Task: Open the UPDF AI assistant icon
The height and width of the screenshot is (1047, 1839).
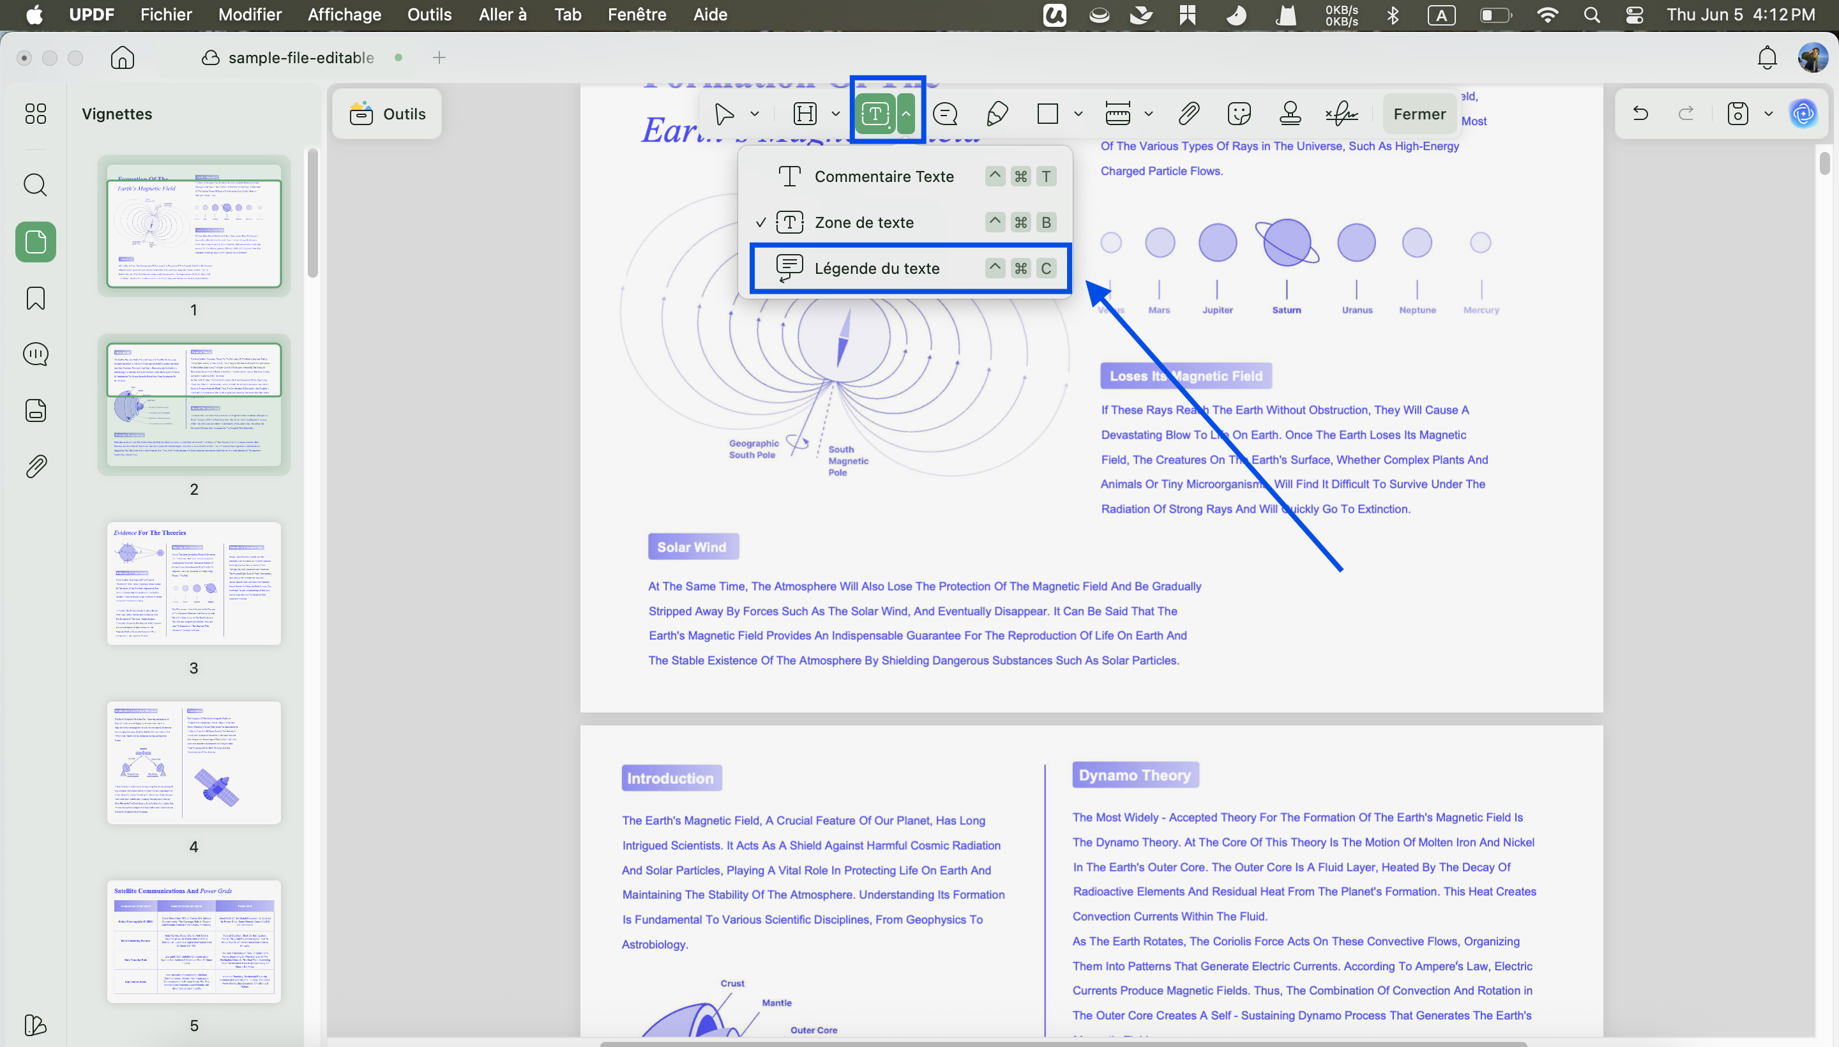Action: (x=1803, y=114)
